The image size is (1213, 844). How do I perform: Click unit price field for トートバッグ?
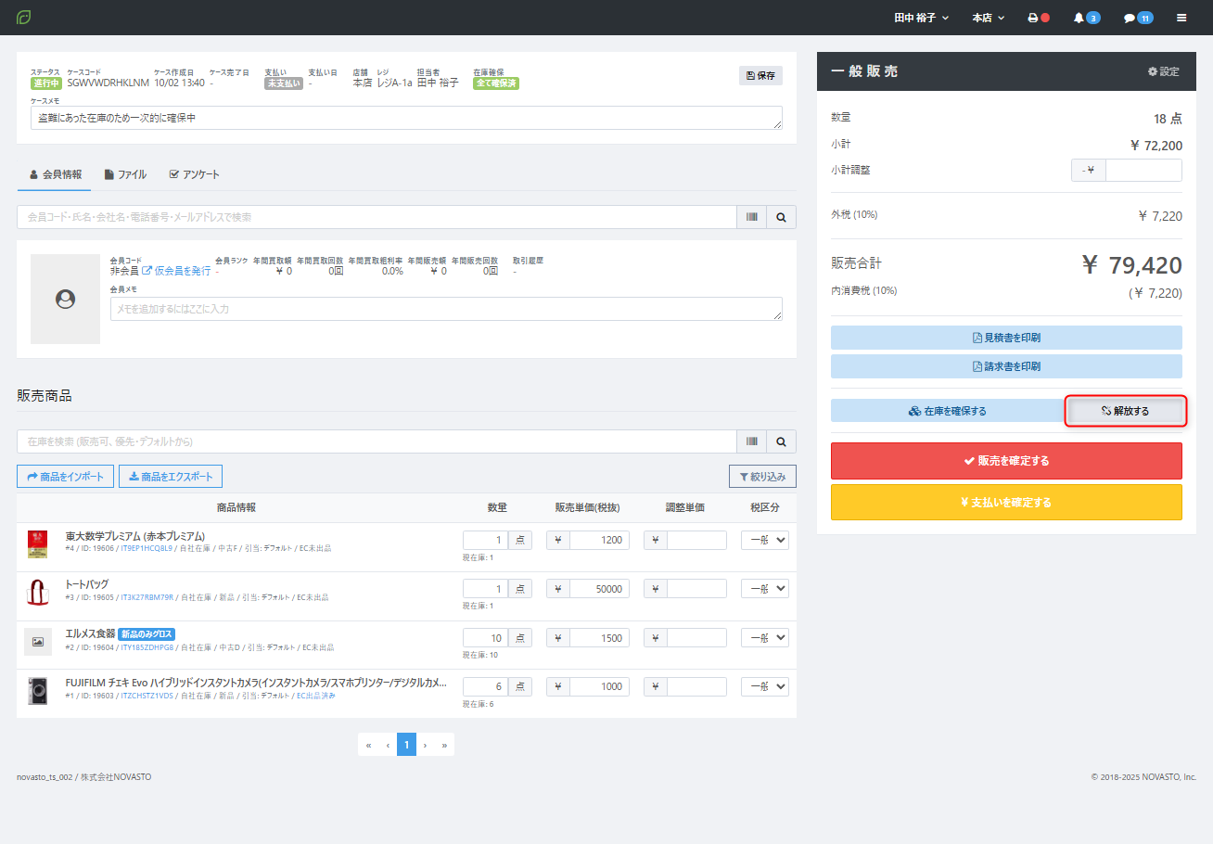(x=599, y=589)
